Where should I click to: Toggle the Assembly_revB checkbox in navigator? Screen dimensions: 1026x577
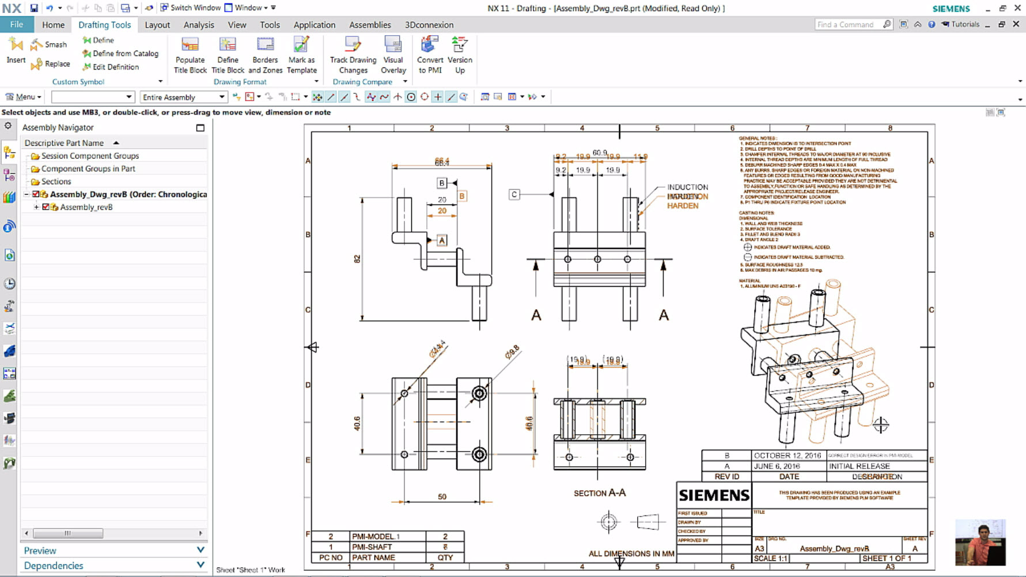(46, 207)
